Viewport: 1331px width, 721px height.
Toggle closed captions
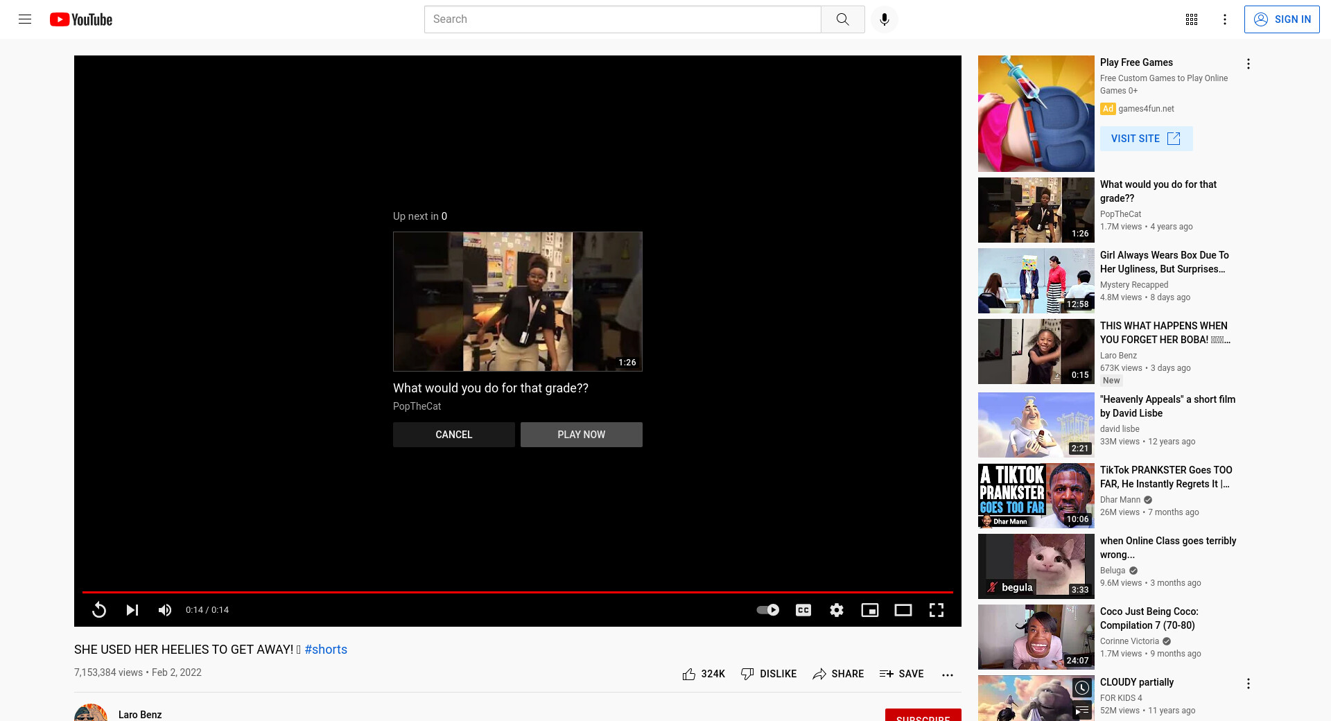click(x=803, y=610)
